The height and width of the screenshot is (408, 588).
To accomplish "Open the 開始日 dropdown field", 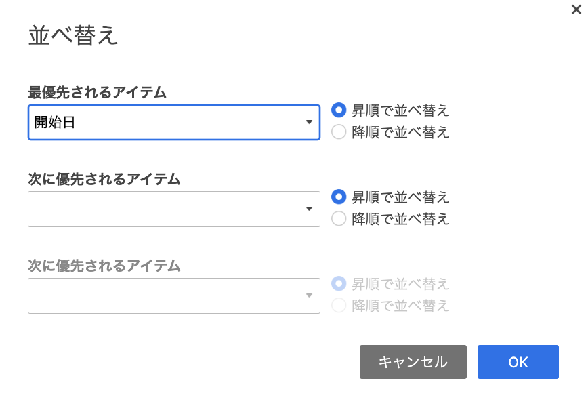I will tap(174, 123).
